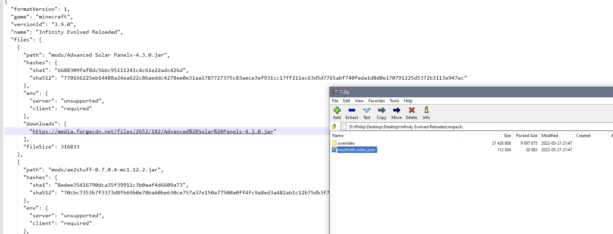Open the Favorites menu in 7-Zip

[x=376, y=101]
